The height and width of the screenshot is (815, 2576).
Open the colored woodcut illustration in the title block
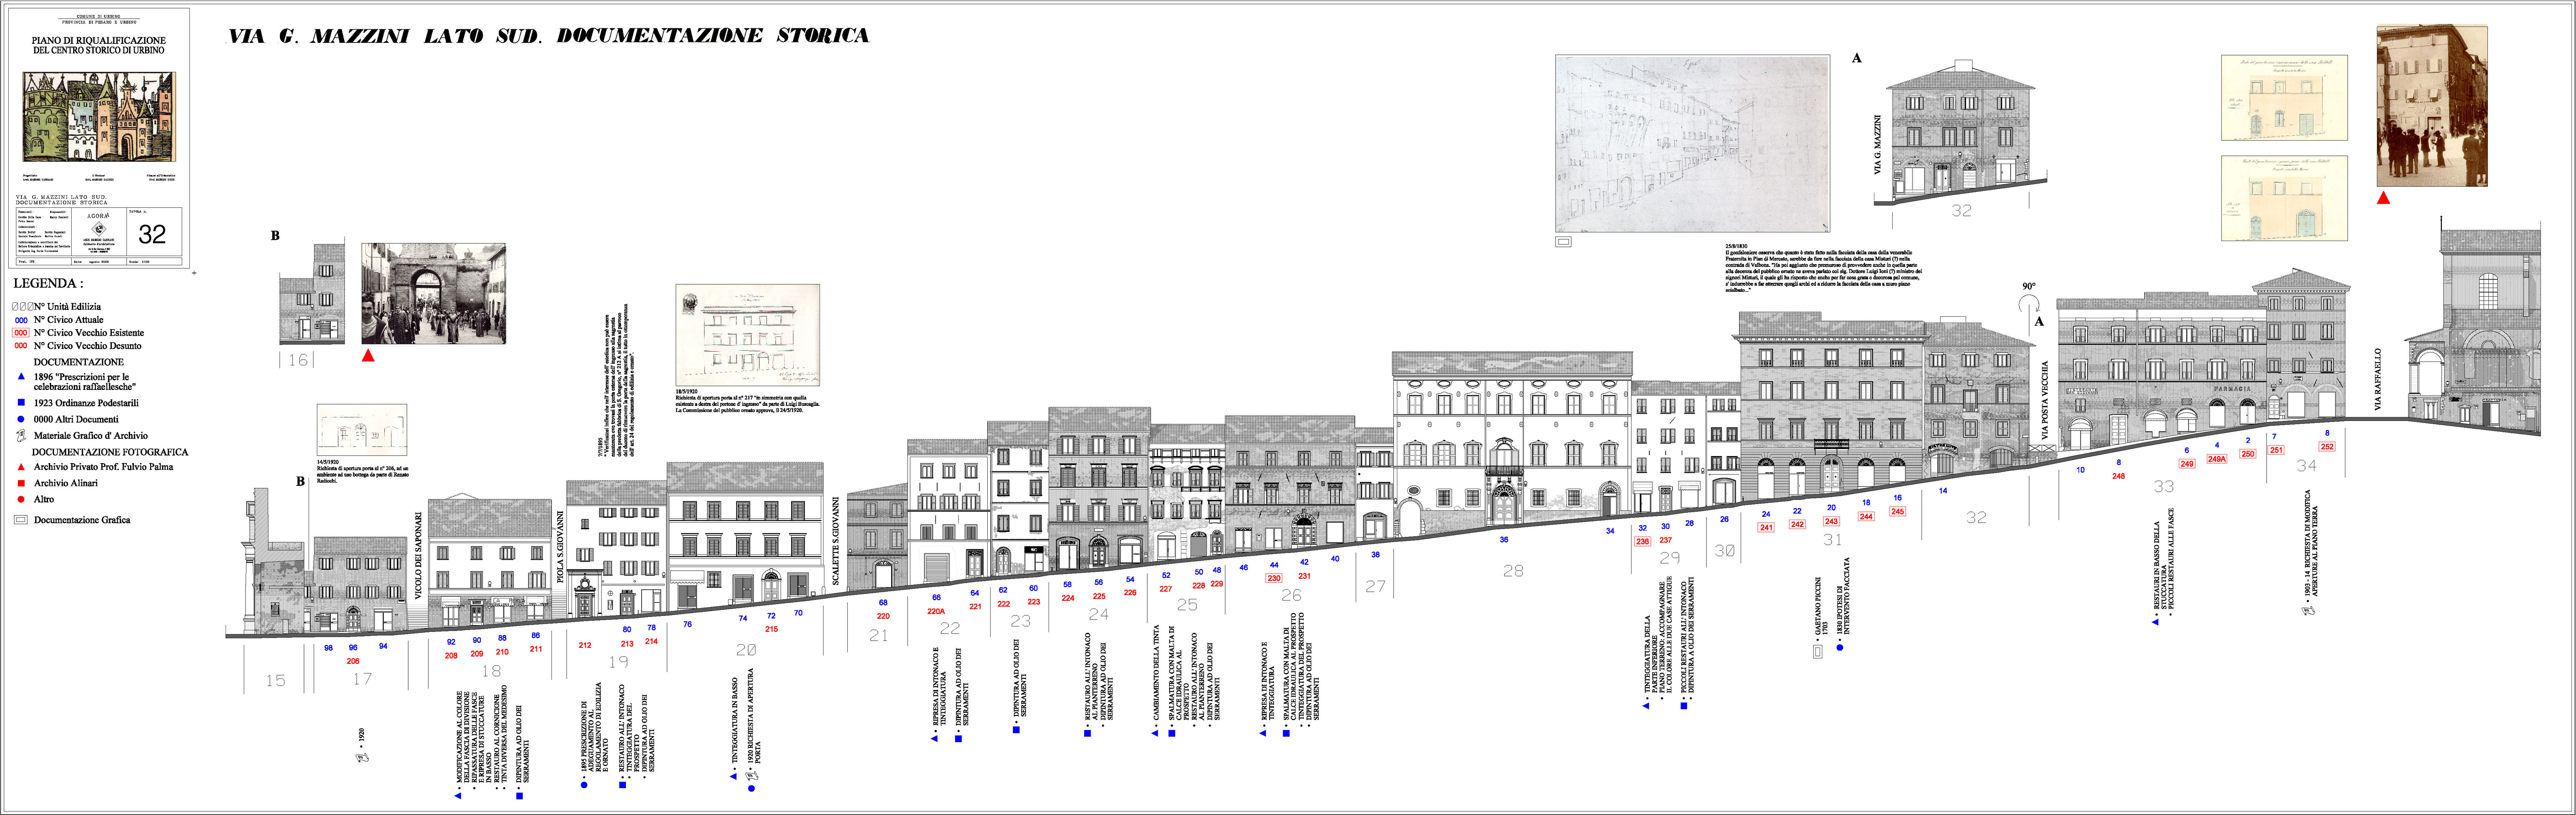99,116
